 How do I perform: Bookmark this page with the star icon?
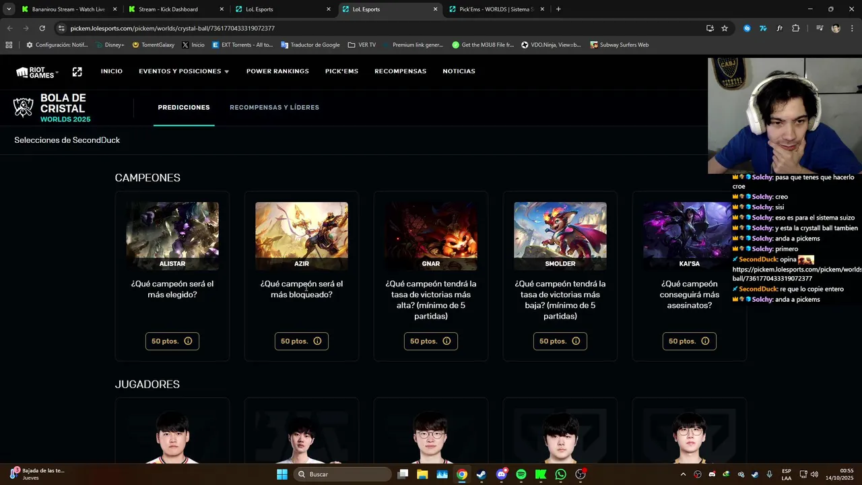point(725,28)
